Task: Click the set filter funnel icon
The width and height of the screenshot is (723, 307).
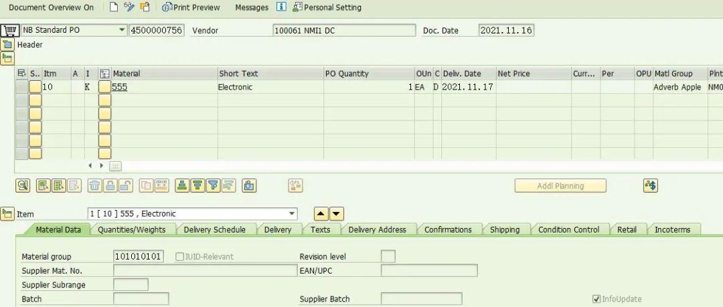Action: coord(213,186)
